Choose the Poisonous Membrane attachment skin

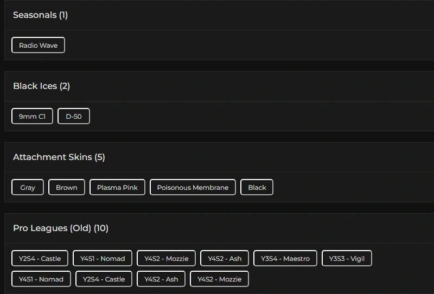(x=193, y=188)
